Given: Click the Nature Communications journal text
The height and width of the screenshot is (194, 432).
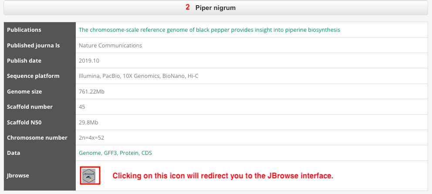Looking at the screenshot, I should point(110,45).
